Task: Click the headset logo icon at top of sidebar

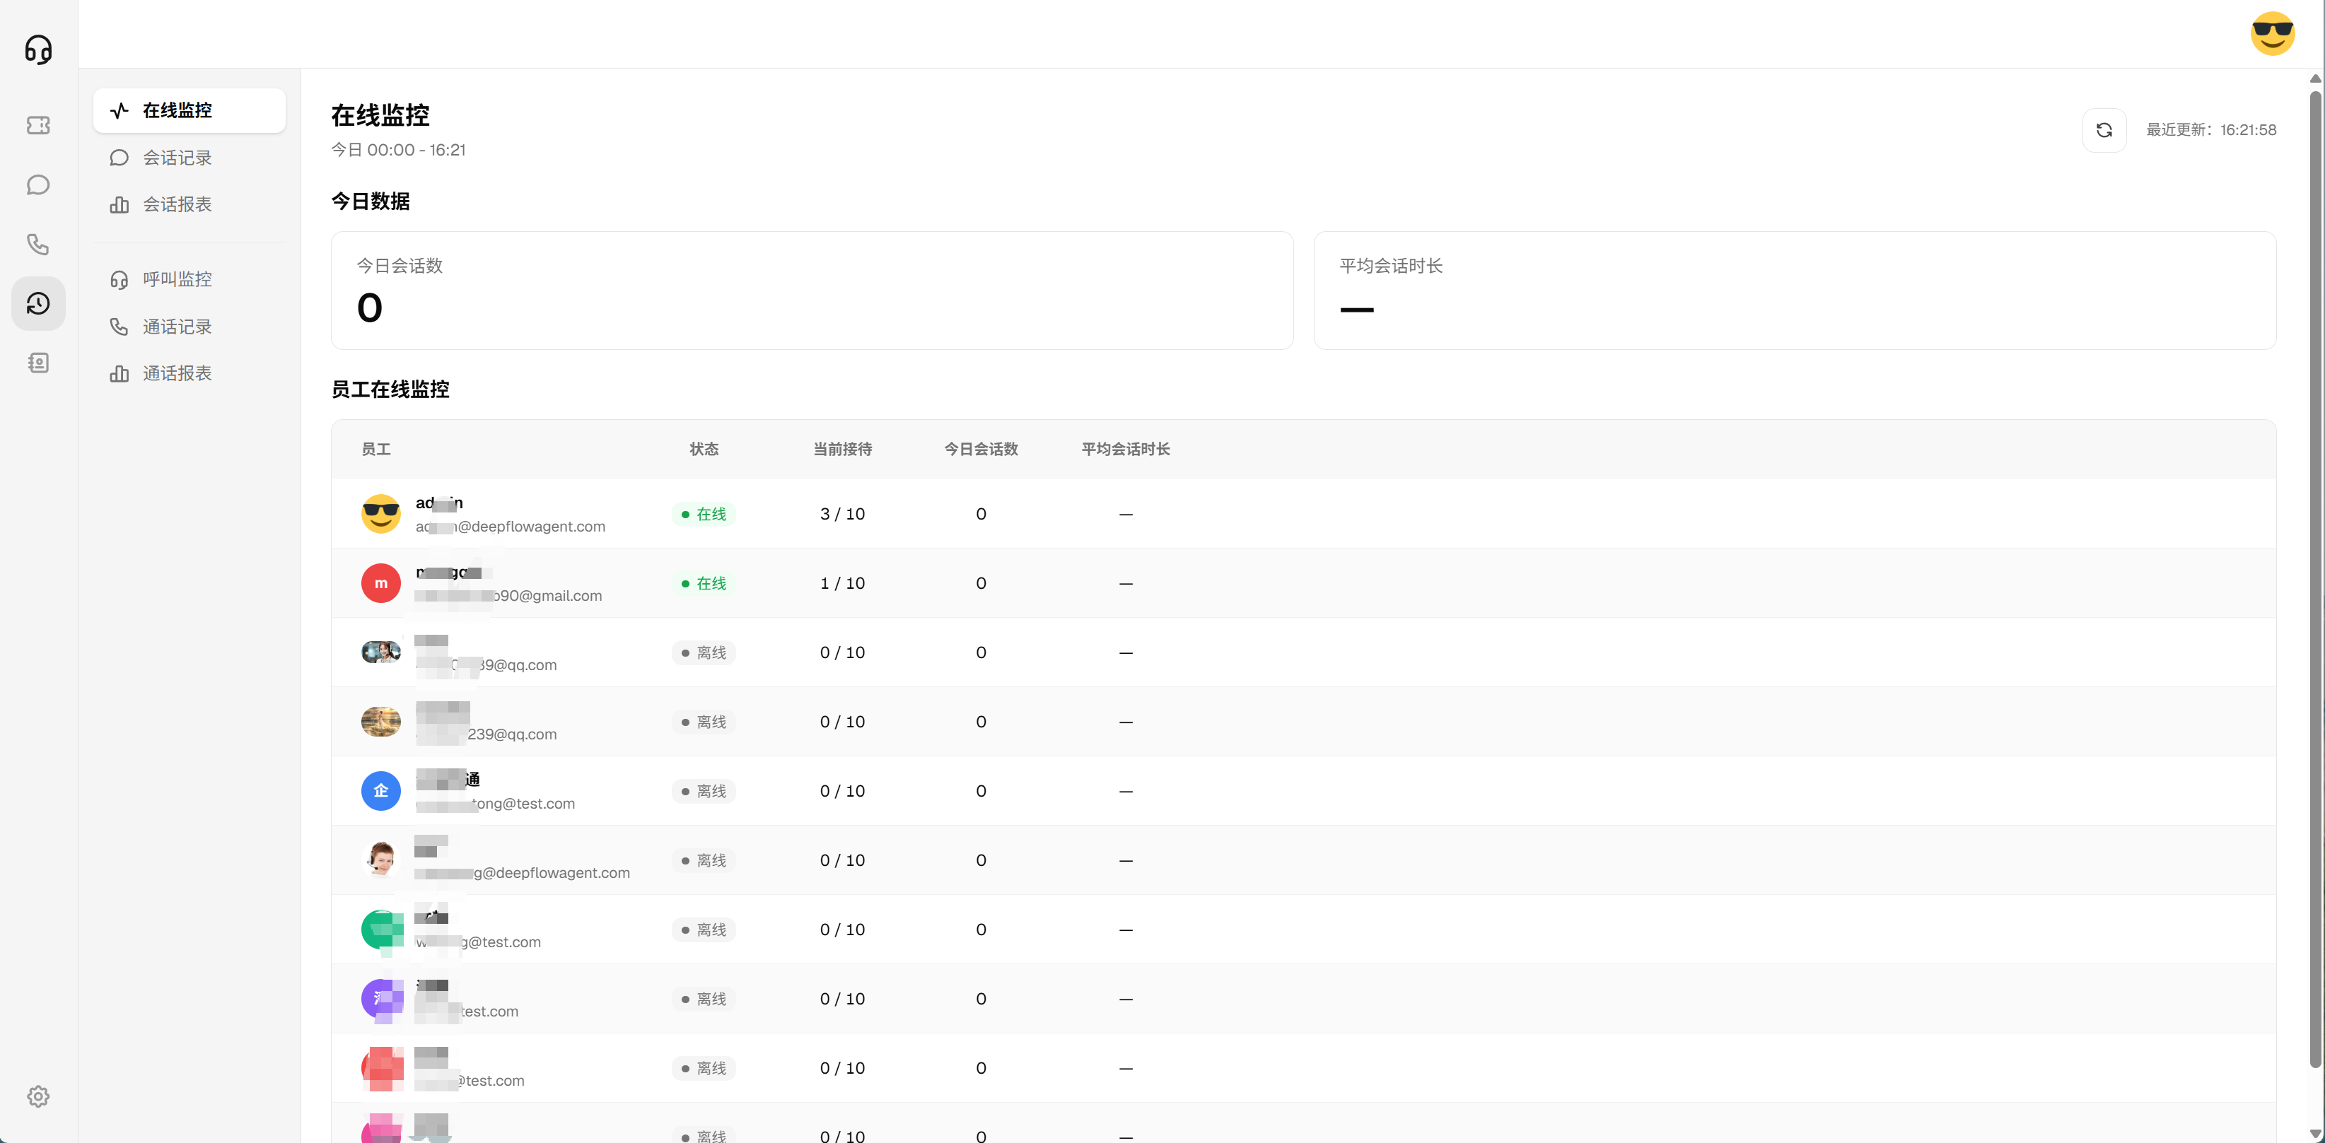Action: coord(38,49)
